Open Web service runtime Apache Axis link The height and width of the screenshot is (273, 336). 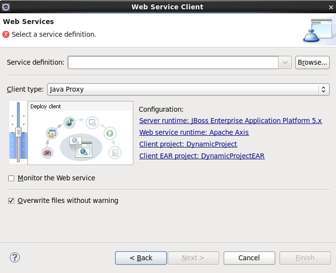194,132
